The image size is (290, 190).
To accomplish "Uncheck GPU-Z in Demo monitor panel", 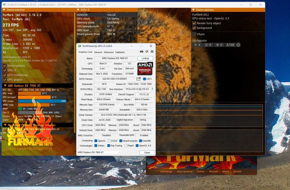I will 5,70.
